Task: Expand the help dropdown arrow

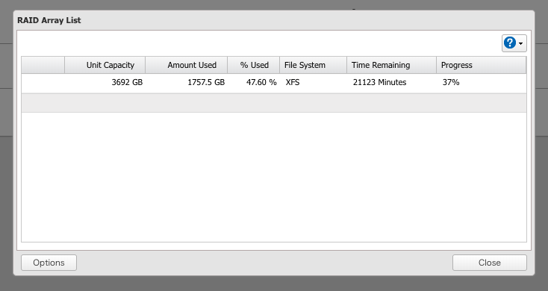Action: [520, 44]
